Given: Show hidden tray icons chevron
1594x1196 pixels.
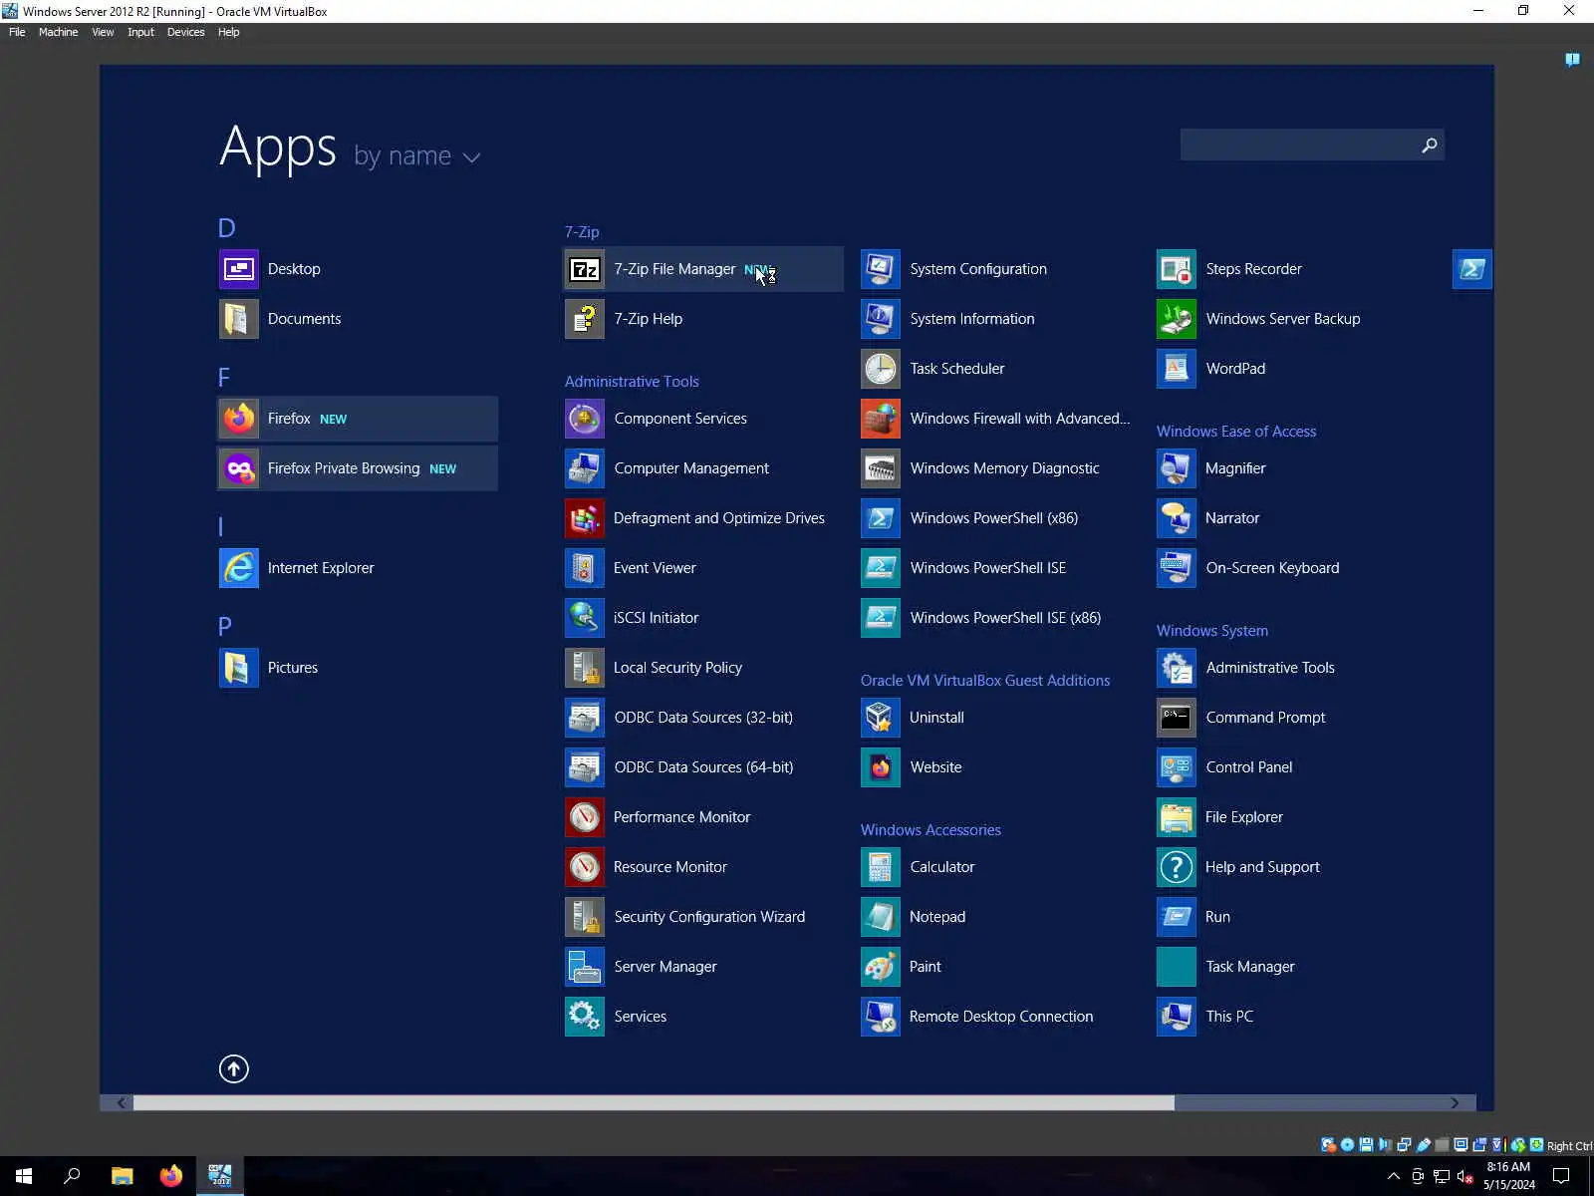Looking at the screenshot, I should tap(1394, 1177).
